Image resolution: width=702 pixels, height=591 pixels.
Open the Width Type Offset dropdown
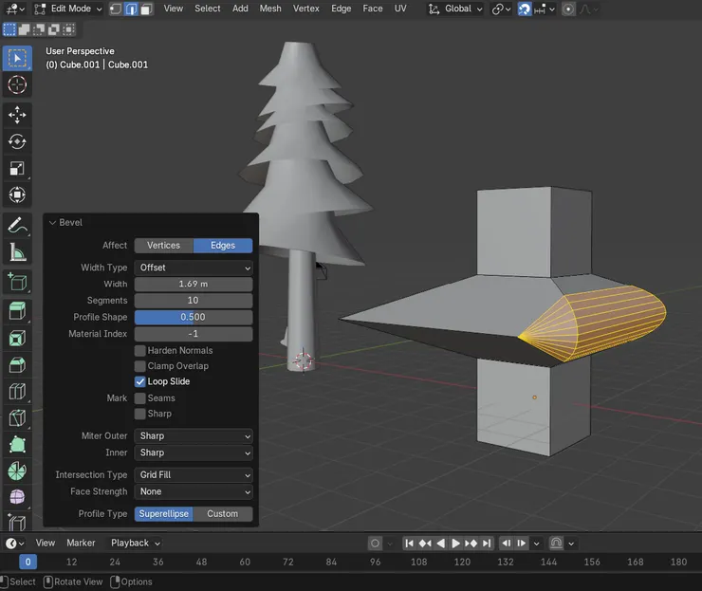194,268
